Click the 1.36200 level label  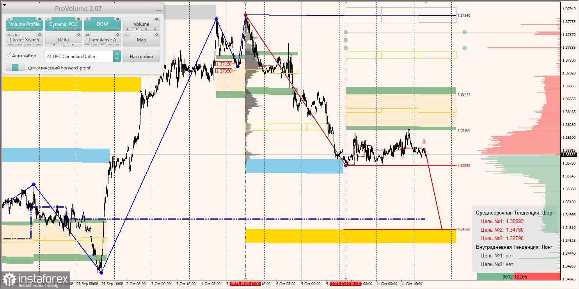[x=464, y=130]
